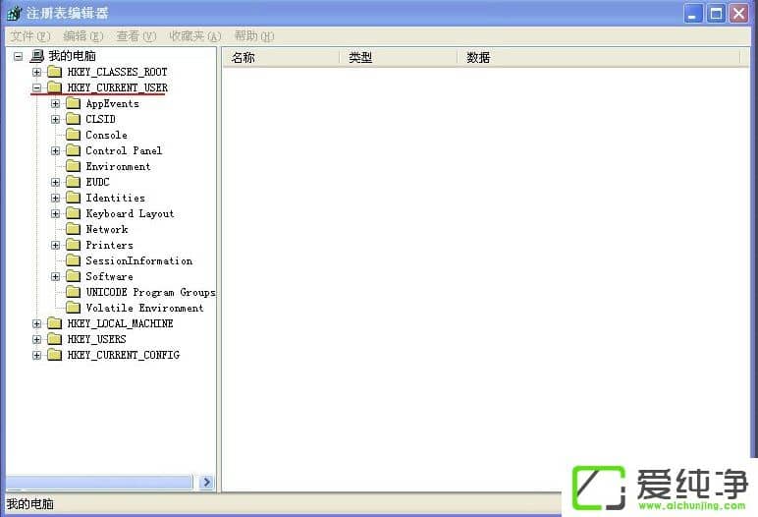
Task: Expand the Identities key
Action: click(56, 198)
